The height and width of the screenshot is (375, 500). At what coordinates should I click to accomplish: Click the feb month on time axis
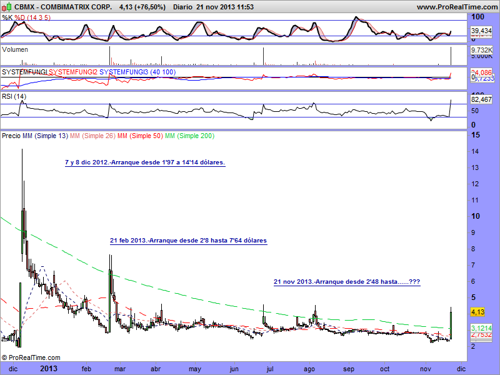point(86,369)
